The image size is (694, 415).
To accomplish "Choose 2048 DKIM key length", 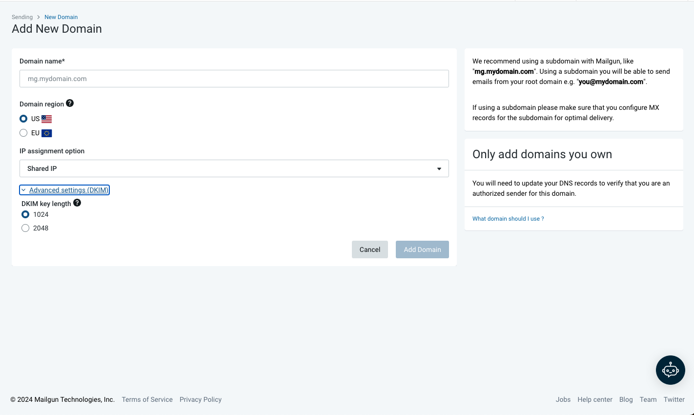I will point(25,228).
